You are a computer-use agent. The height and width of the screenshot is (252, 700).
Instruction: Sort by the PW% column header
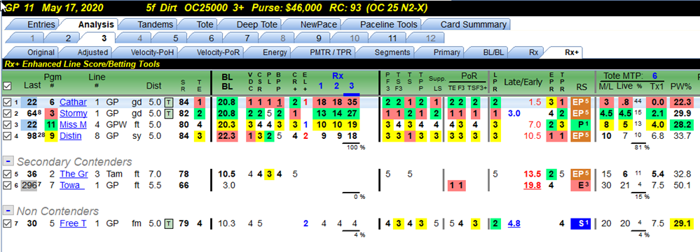tap(680, 86)
